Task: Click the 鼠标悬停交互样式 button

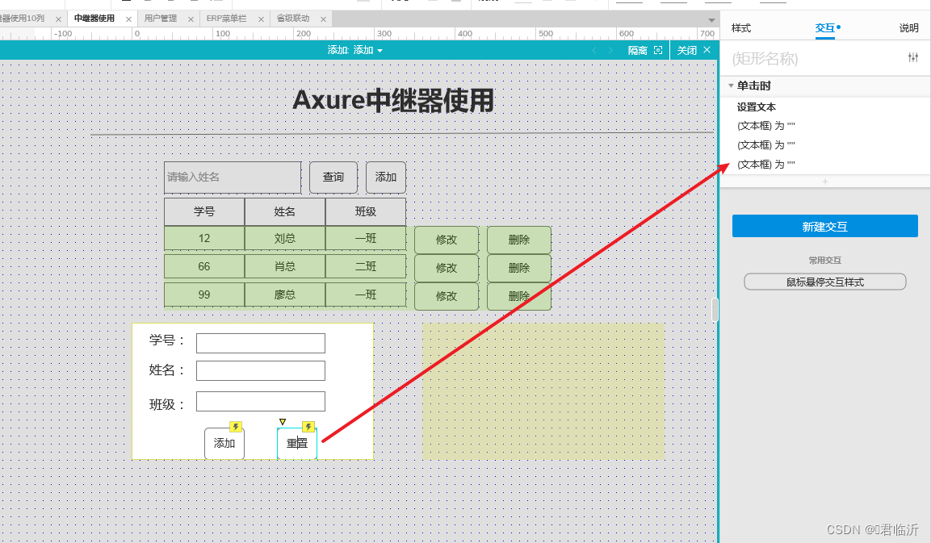Action: point(824,282)
